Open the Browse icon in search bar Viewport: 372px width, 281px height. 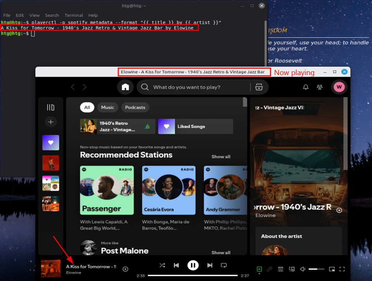coord(259,87)
